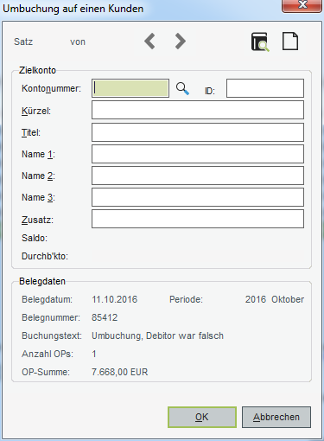Image resolution: width=324 pixels, height=441 pixels.
Task: Go to the previous record with left arrow
Action: (x=149, y=42)
